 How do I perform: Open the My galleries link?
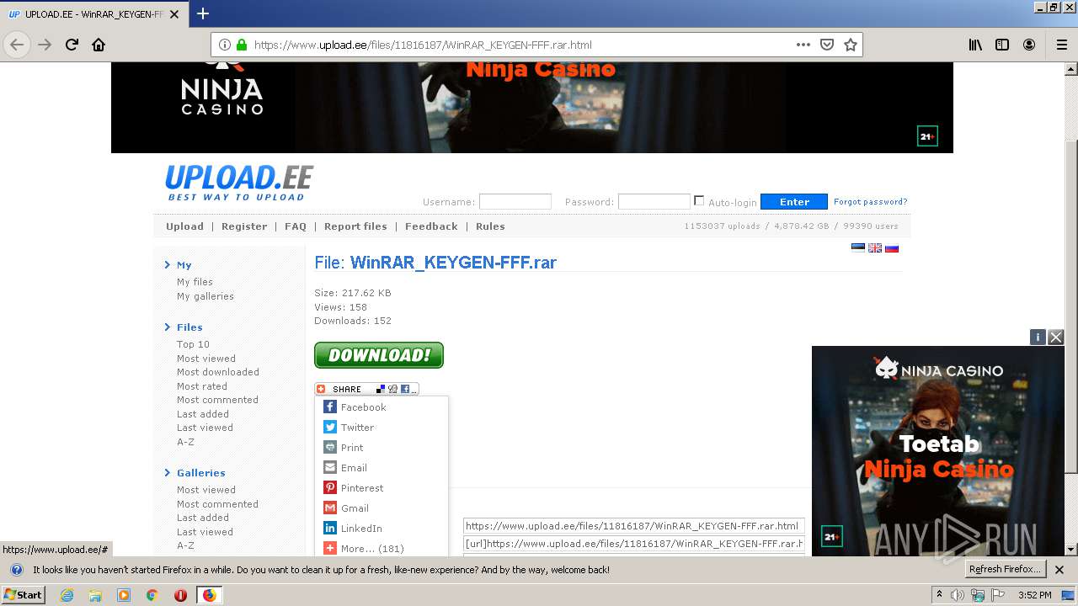point(205,296)
